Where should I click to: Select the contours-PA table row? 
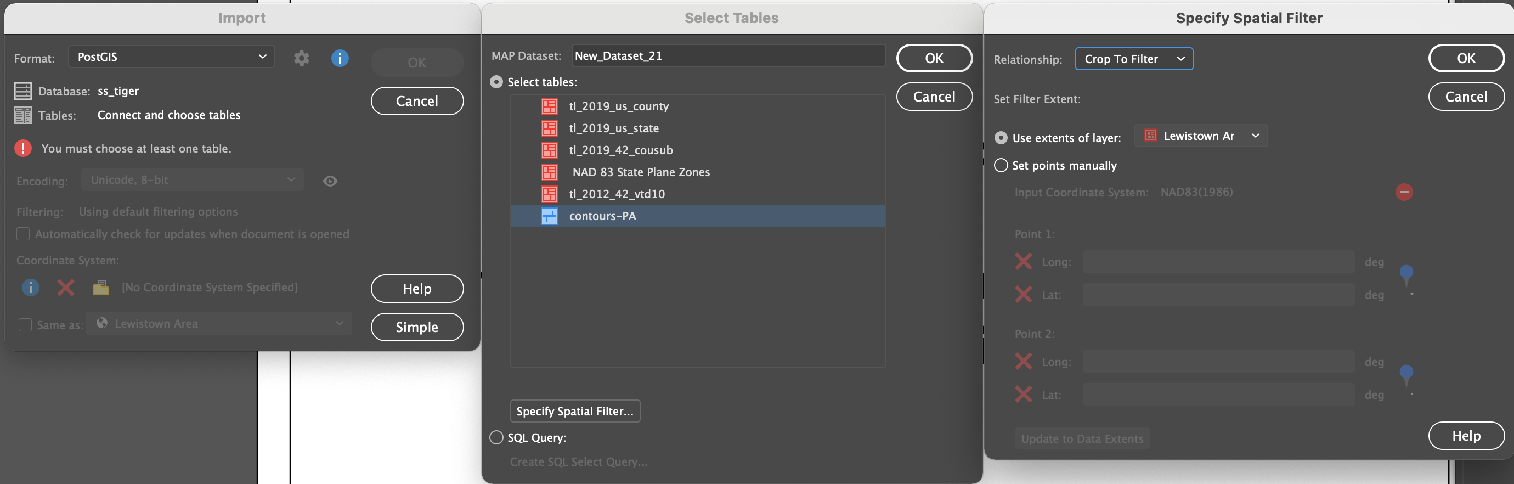click(698, 216)
